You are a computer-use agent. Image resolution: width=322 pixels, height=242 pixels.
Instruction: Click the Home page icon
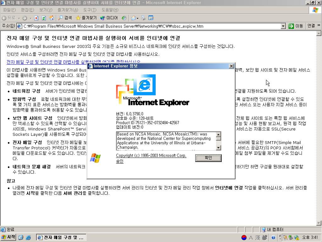52,18
